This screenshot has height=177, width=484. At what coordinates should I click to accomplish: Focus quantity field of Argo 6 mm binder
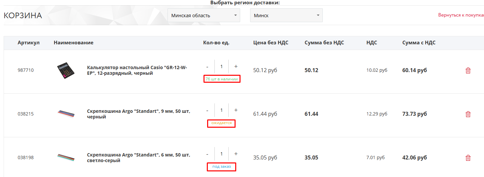[x=221, y=154]
